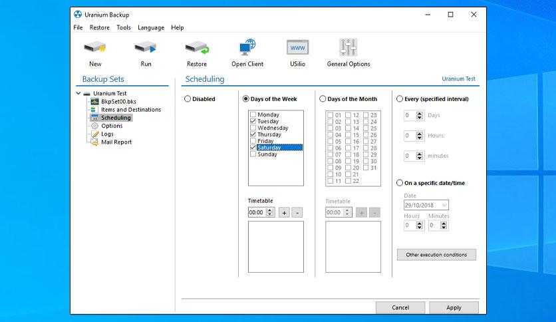Click the specific date Minutes spinner arrows
Screen dimensions: 556x322
click(x=444, y=225)
